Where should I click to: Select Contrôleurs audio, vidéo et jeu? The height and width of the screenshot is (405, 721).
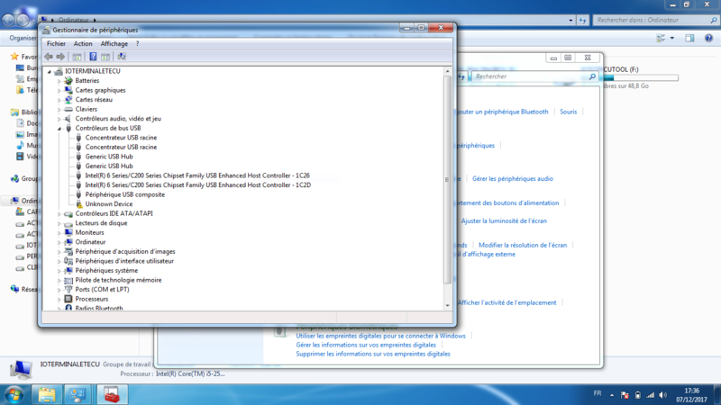coord(118,119)
